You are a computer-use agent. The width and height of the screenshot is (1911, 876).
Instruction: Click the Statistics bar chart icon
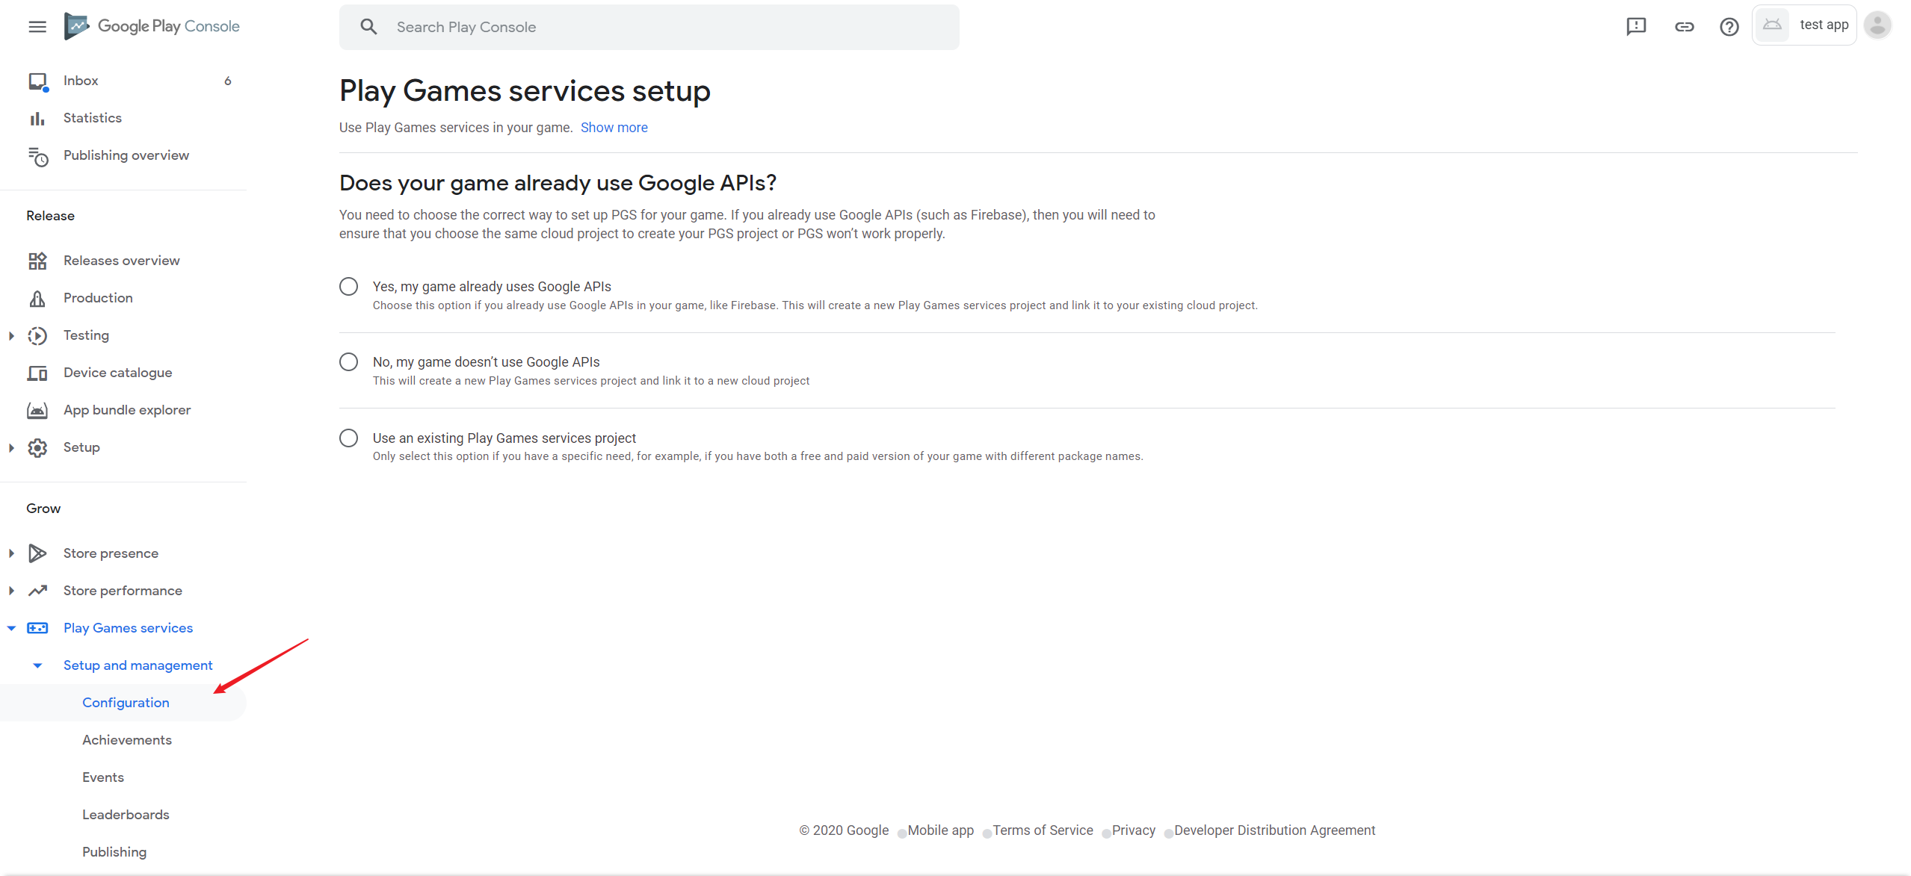37,118
